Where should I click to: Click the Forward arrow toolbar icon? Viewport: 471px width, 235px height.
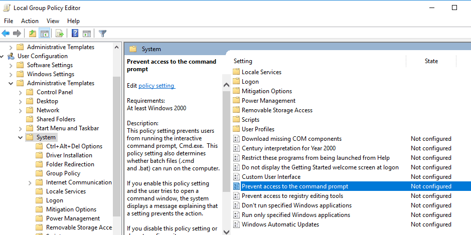click(x=17, y=33)
